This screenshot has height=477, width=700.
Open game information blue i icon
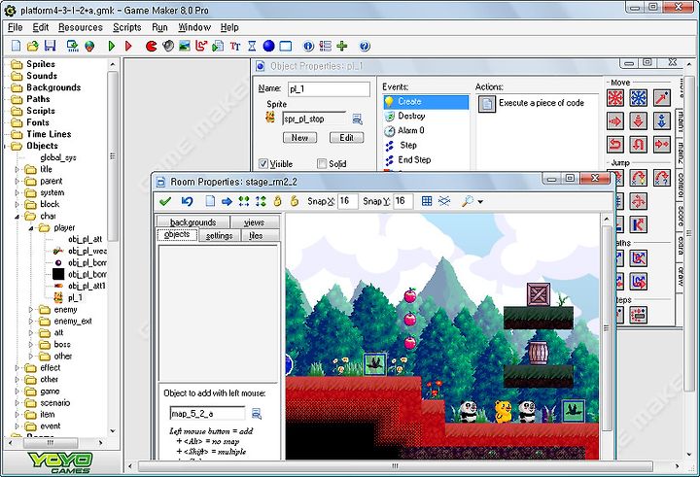[x=308, y=46]
